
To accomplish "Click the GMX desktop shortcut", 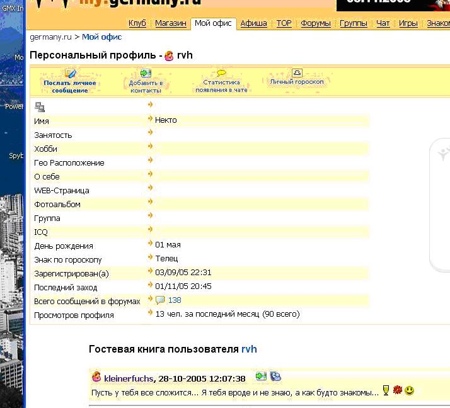I will [x=13, y=8].
